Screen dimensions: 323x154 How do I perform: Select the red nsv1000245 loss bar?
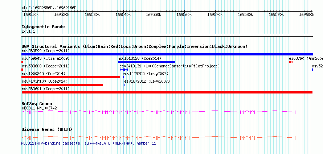[70, 77]
